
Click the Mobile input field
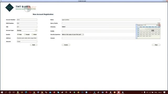(99, 31)
